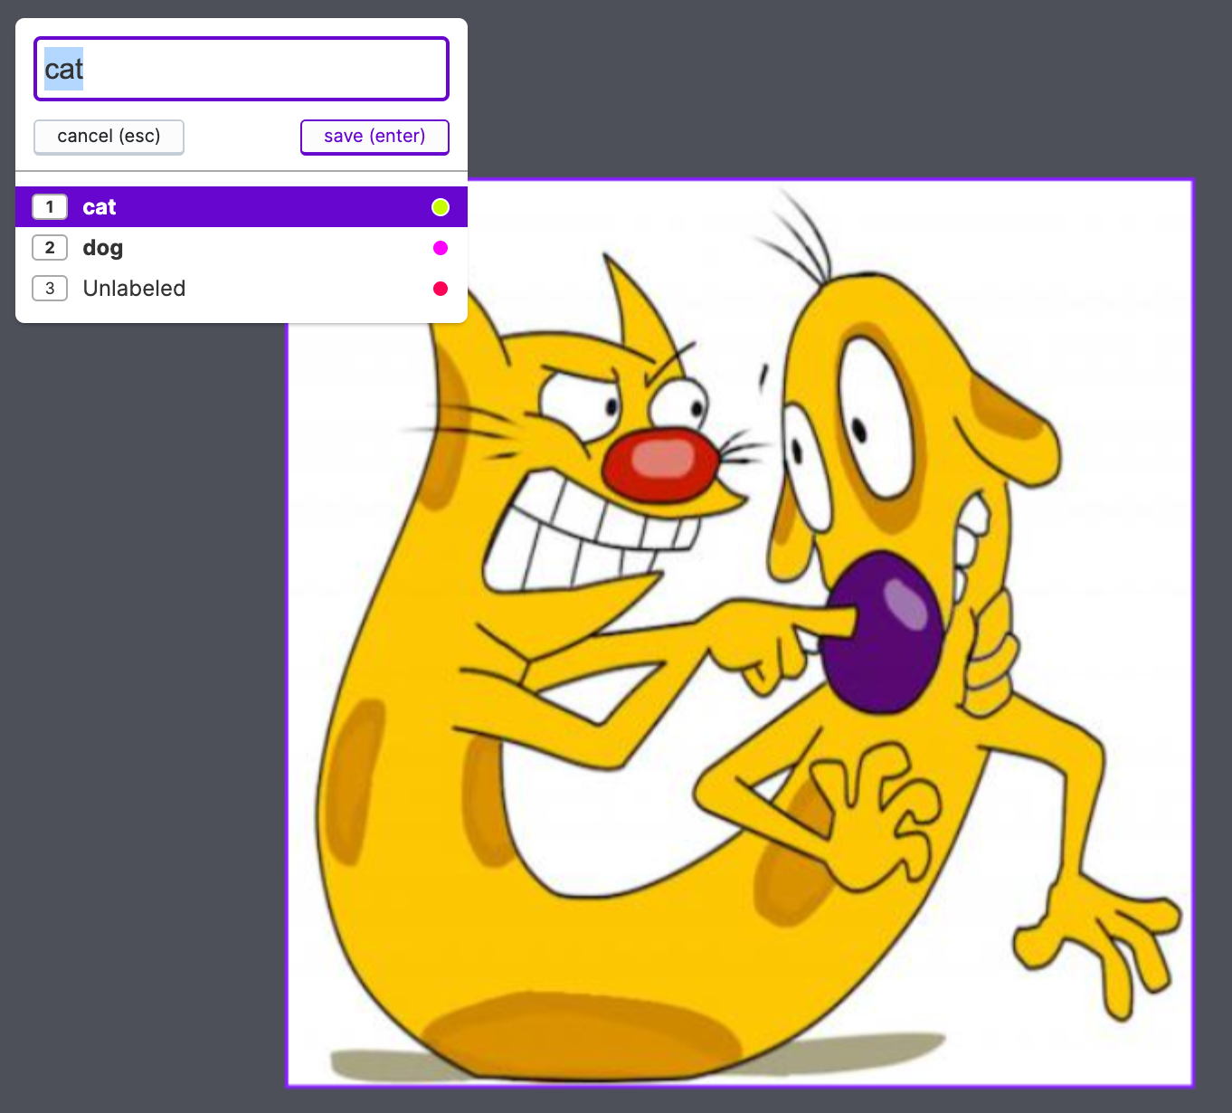Viewport: 1232px width, 1113px height.
Task: Select the cat label option
Action: click(x=242, y=207)
